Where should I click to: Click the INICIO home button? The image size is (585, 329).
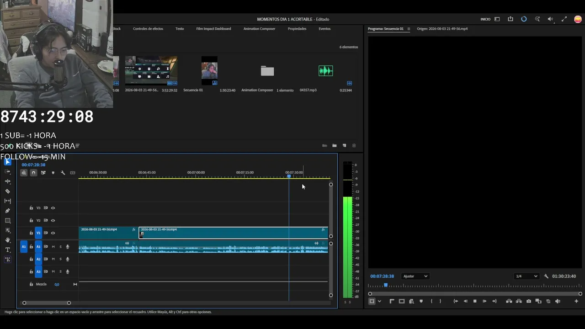tap(485, 19)
